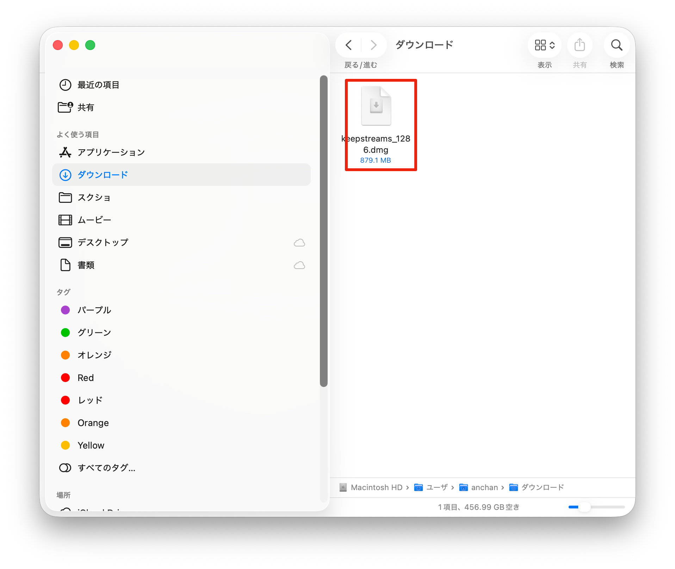Open the 共有 shared folder in sidebar
This screenshot has width=675, height=569.
86,107
